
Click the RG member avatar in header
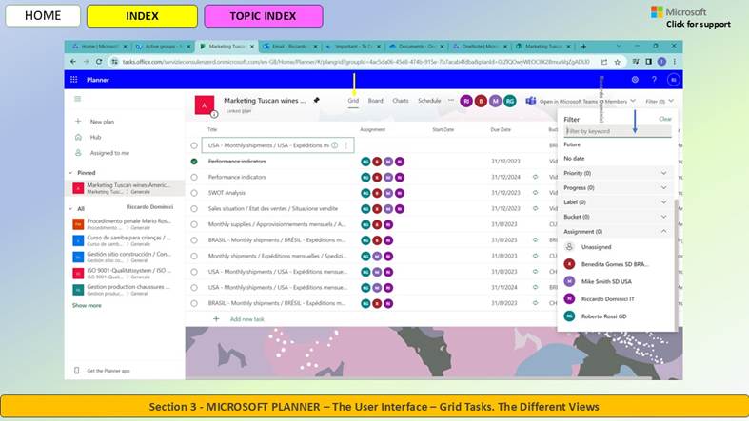510,101
